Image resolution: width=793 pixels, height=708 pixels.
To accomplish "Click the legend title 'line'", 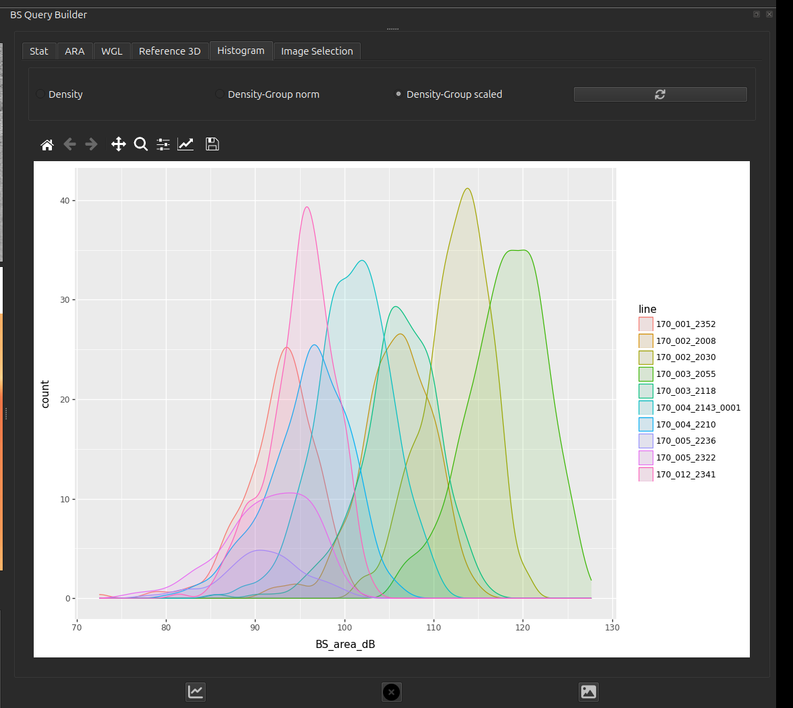I will (647, 309).
